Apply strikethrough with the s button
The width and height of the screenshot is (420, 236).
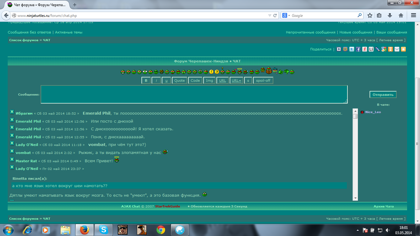pos(248,81)
